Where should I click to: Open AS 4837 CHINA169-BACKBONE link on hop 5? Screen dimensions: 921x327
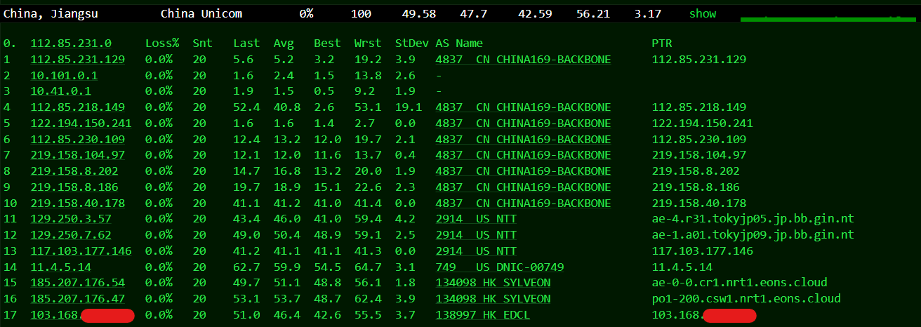(523, 123)
